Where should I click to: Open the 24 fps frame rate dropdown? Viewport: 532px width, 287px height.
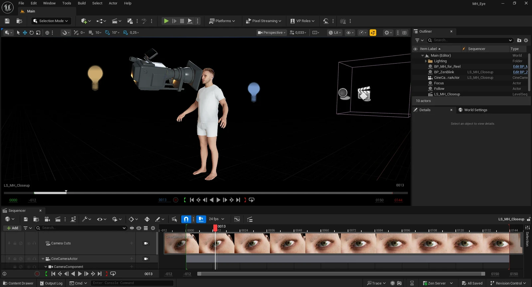(x=216, y=219)
